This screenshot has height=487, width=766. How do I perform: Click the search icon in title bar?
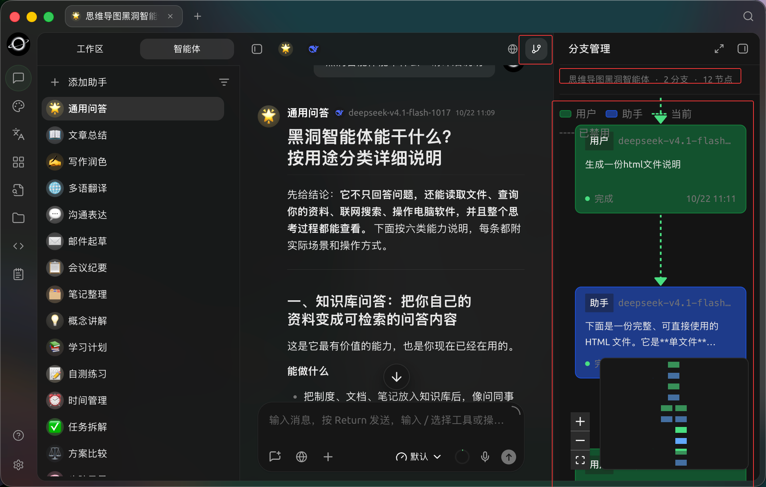point(748,16)
